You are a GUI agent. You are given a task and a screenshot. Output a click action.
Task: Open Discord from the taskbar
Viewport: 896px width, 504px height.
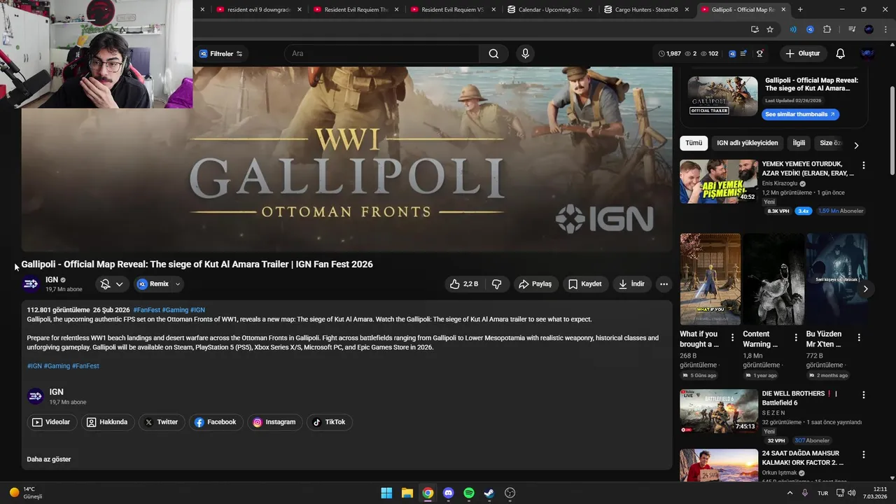coord(449,493)
